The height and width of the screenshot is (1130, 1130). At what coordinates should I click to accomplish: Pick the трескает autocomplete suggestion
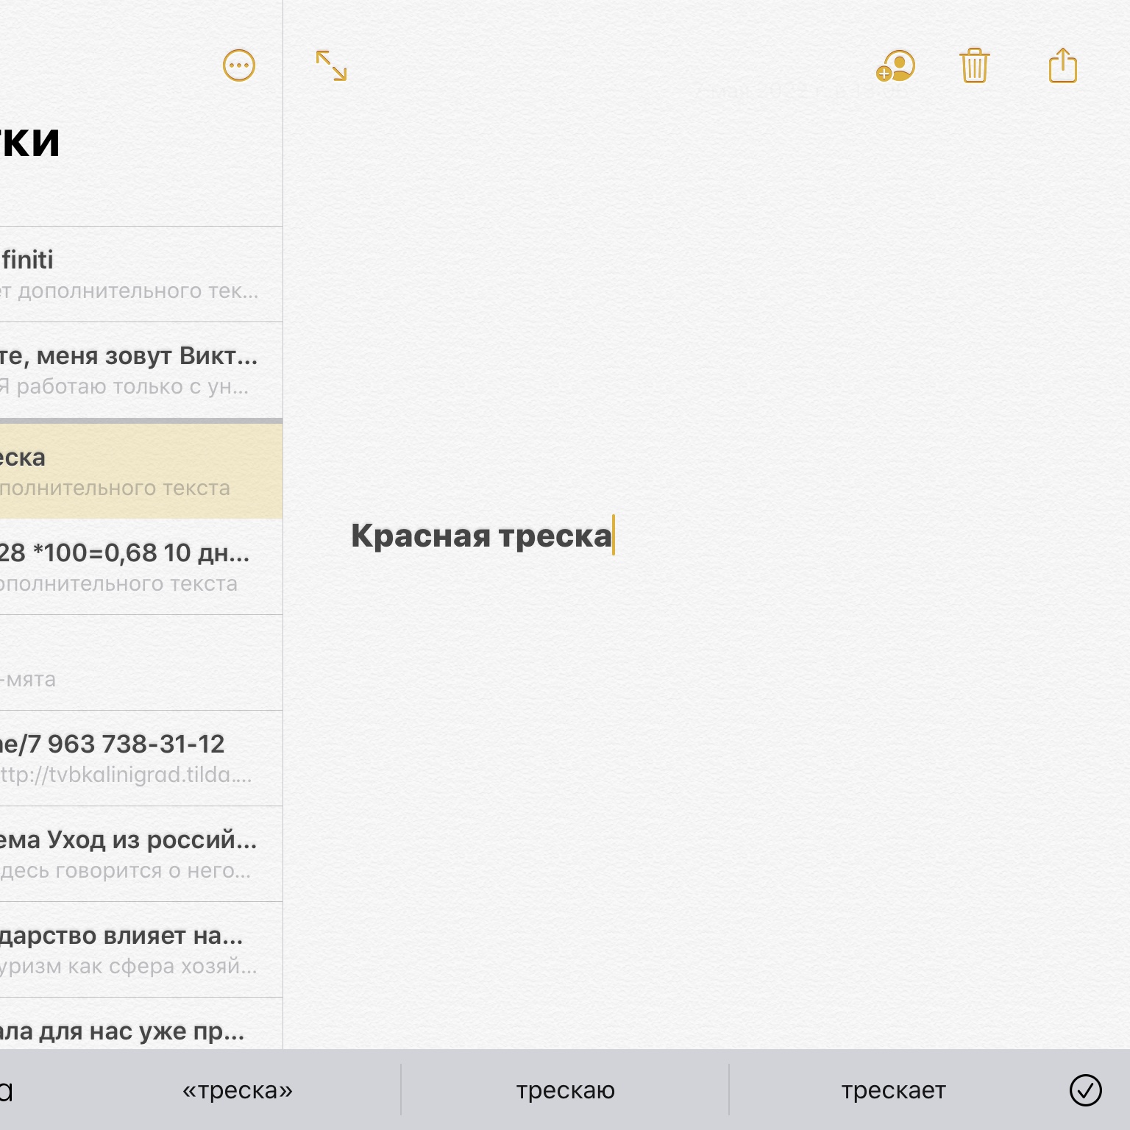coord(893,1090)
